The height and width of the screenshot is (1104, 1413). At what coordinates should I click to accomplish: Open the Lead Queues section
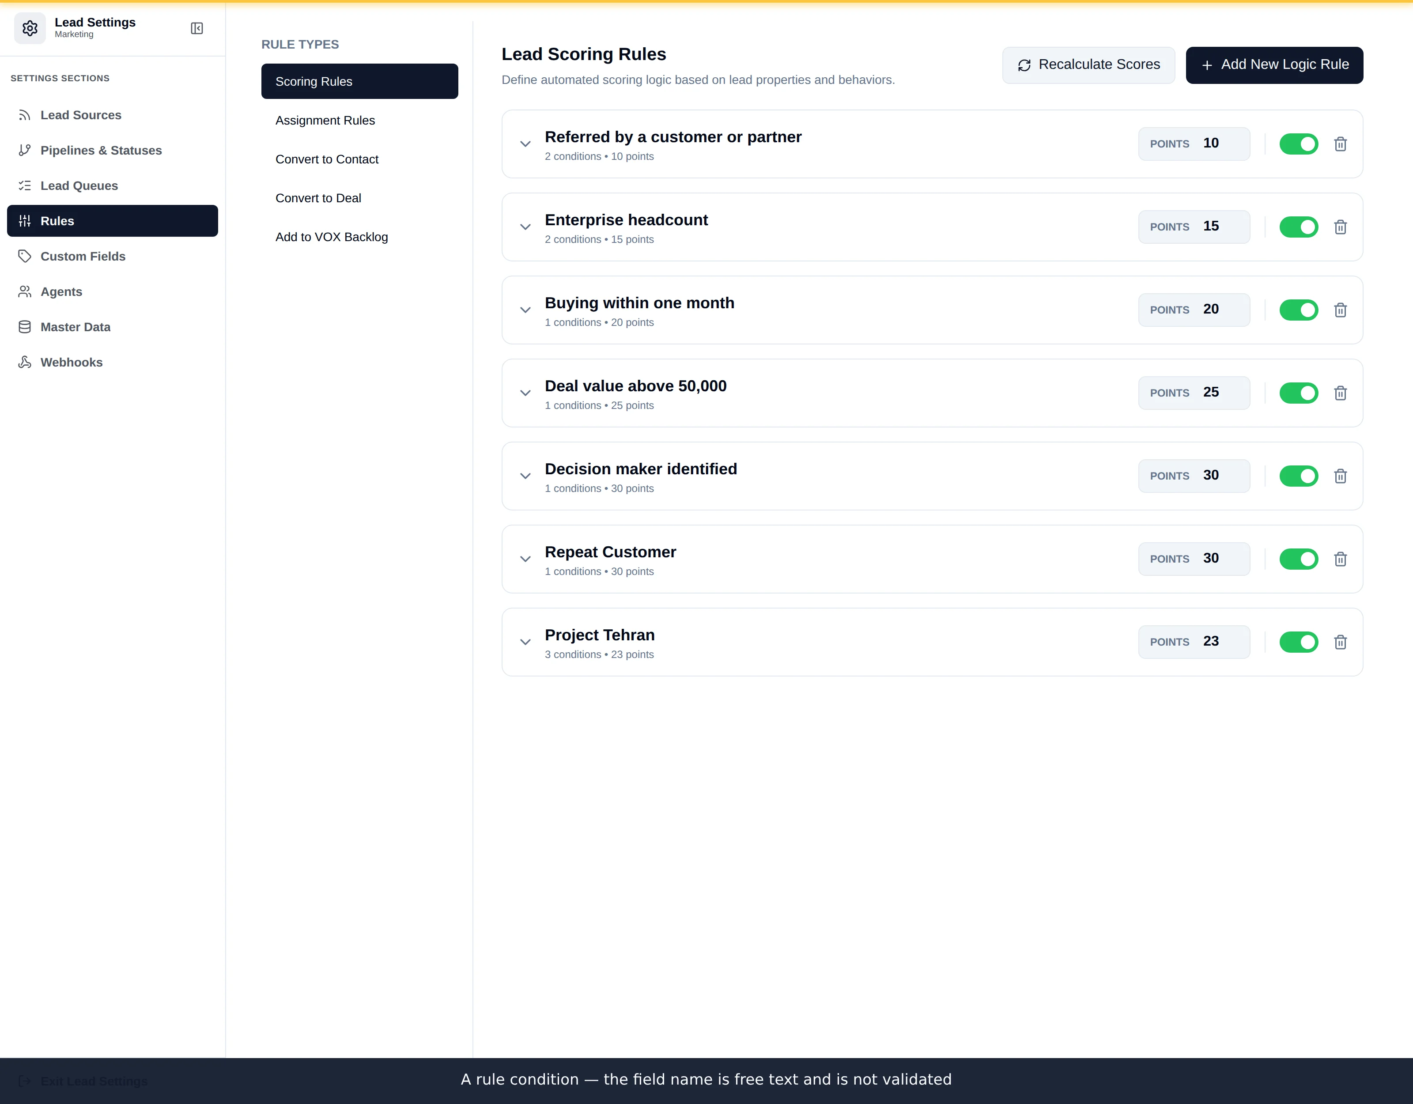coord(113,186)
